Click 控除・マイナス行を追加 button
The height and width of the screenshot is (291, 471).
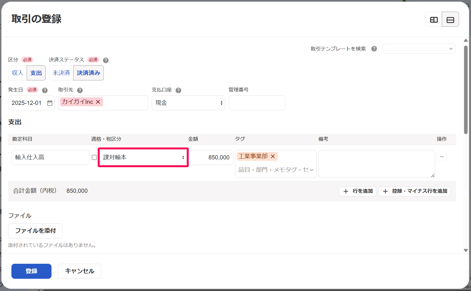[x=414, y=191]
